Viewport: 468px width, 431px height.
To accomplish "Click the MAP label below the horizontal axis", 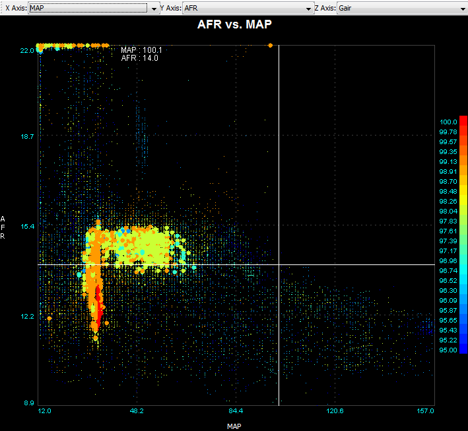I will pos(234,426).
